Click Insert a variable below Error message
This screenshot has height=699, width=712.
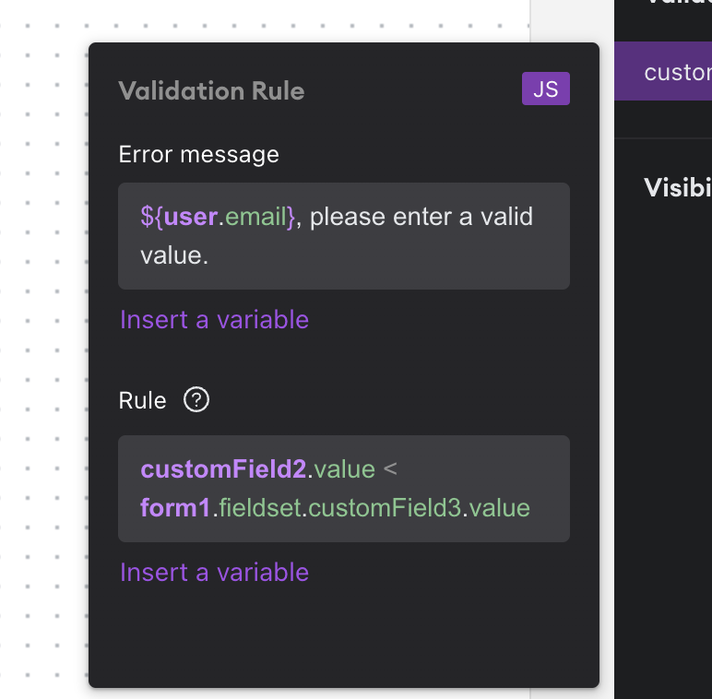[214, 320]
